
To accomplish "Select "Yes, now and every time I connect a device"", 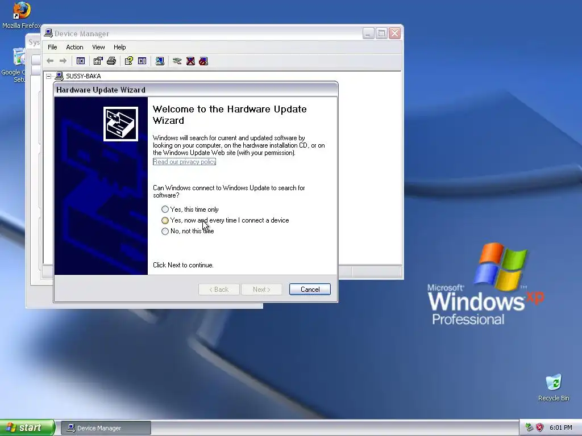I will pyautogui.click(x=225, y=220).
